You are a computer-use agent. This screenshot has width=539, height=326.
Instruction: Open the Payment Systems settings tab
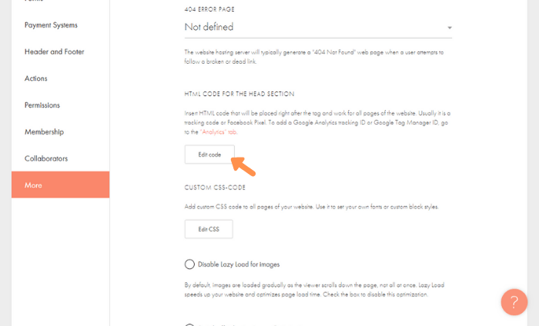(51, 25)
